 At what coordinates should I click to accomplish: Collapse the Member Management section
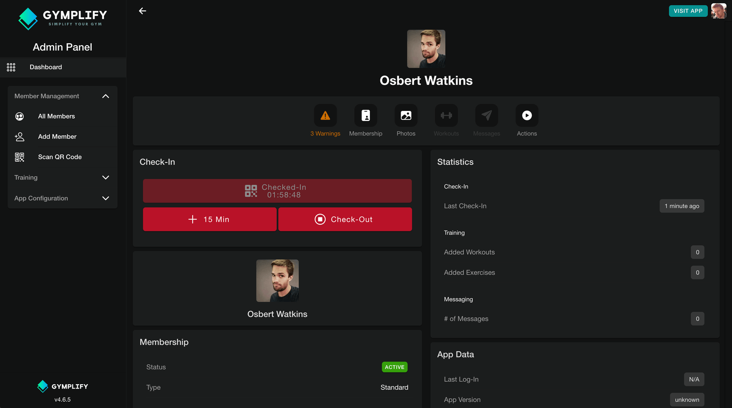(x=105, y=96)
